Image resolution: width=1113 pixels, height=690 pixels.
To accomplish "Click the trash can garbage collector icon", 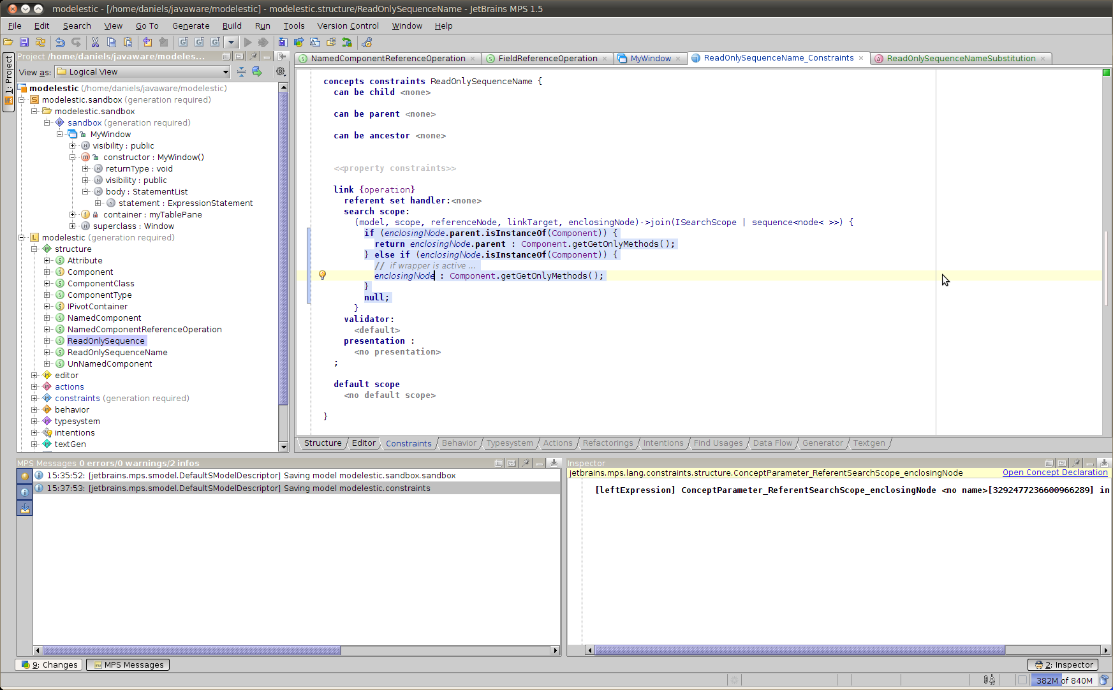I will [x=1104, y=680].
